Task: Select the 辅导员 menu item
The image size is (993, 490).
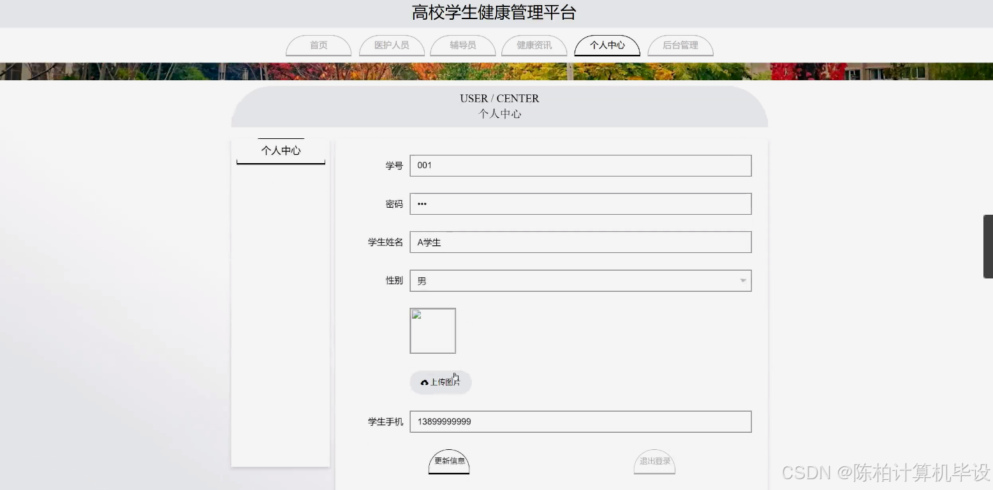Action: click(x=463, y=45)
